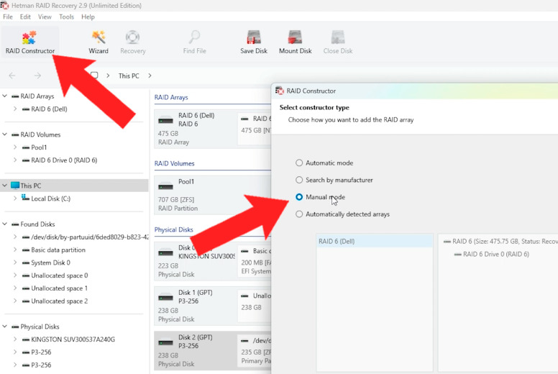Screen dimensions: 558x374
Task: Select Search by manufacturer option
Action: pos(299,180)
